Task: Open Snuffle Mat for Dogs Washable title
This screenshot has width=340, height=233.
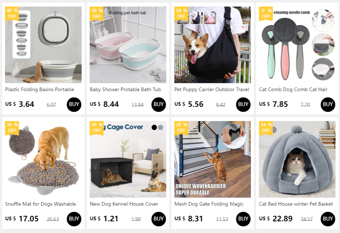Action: [x=40, y=204]
